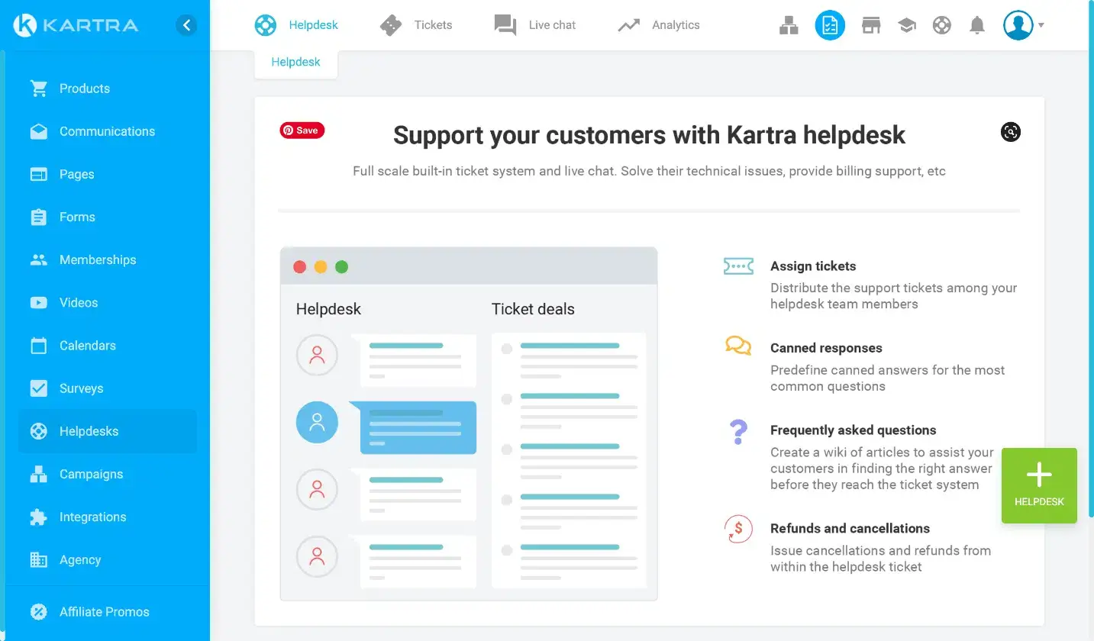This screenshot has width=1094, height=641.
Task: Open notifications bell
Action: (977, 25)
